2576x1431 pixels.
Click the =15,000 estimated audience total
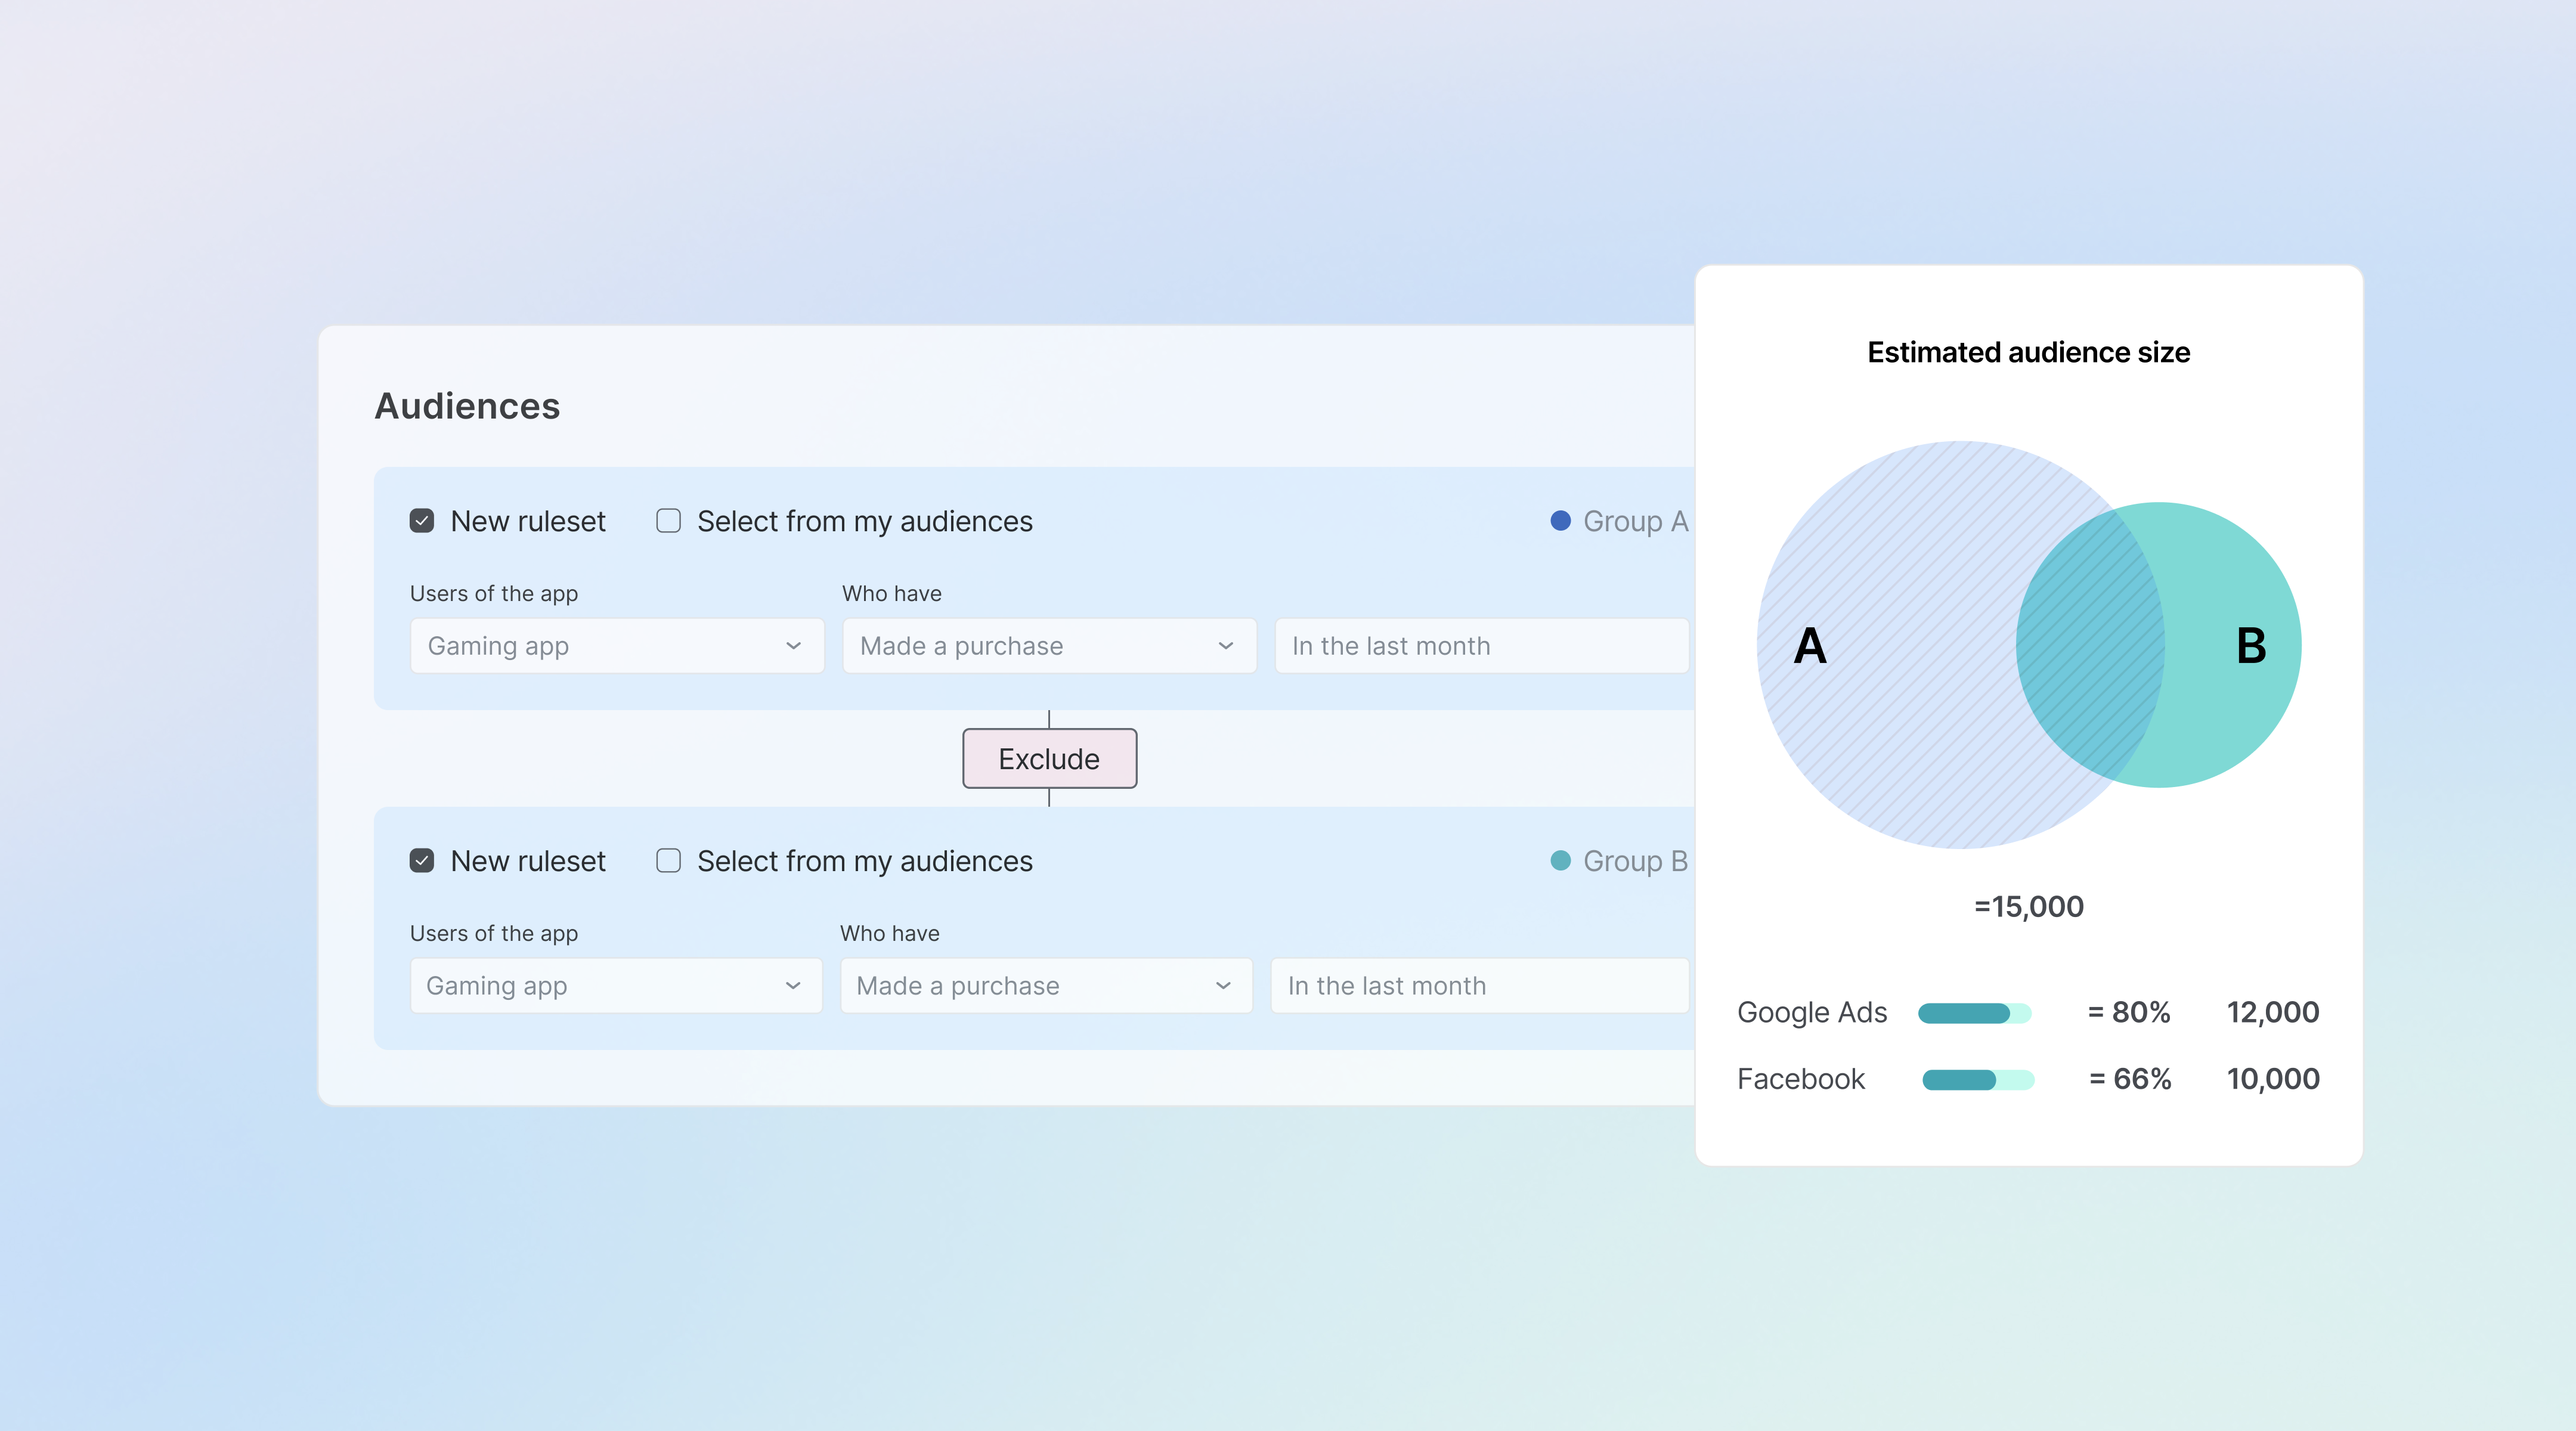tap(2027, 906)
